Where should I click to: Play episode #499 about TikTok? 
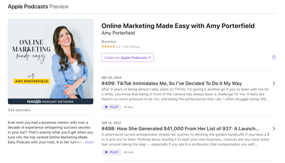click(x=111, y=107)
